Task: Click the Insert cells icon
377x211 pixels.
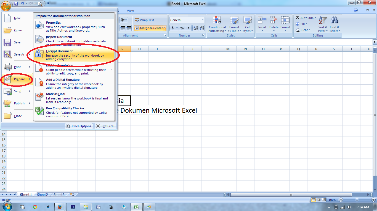Action: [262, 21]
